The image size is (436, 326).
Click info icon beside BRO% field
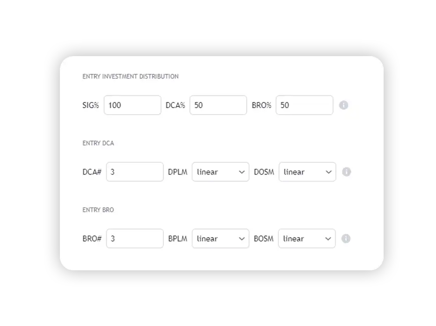[343, 105]
